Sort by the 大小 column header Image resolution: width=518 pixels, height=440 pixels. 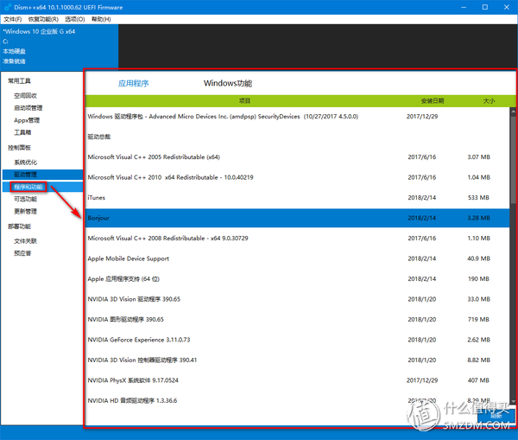point(489,101)
